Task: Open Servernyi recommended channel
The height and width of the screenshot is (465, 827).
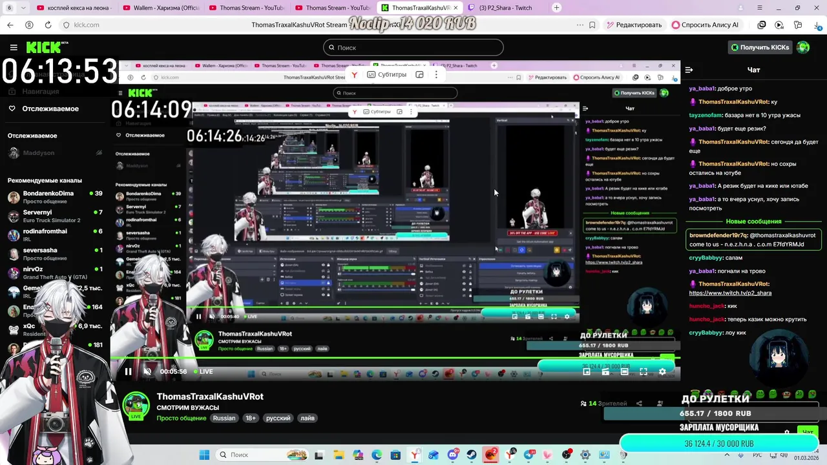Action: click(x=55, y=216)
